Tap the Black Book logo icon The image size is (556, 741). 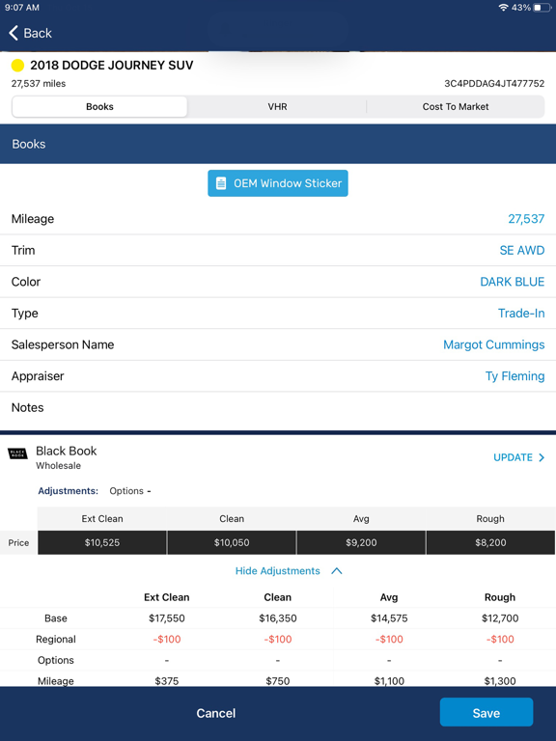click(17, 453)
